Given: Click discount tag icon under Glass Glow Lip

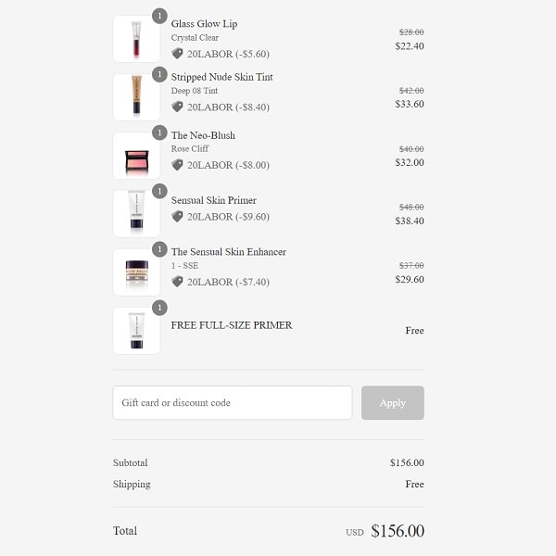Looking at the screenshot, I should click(177, 54).
